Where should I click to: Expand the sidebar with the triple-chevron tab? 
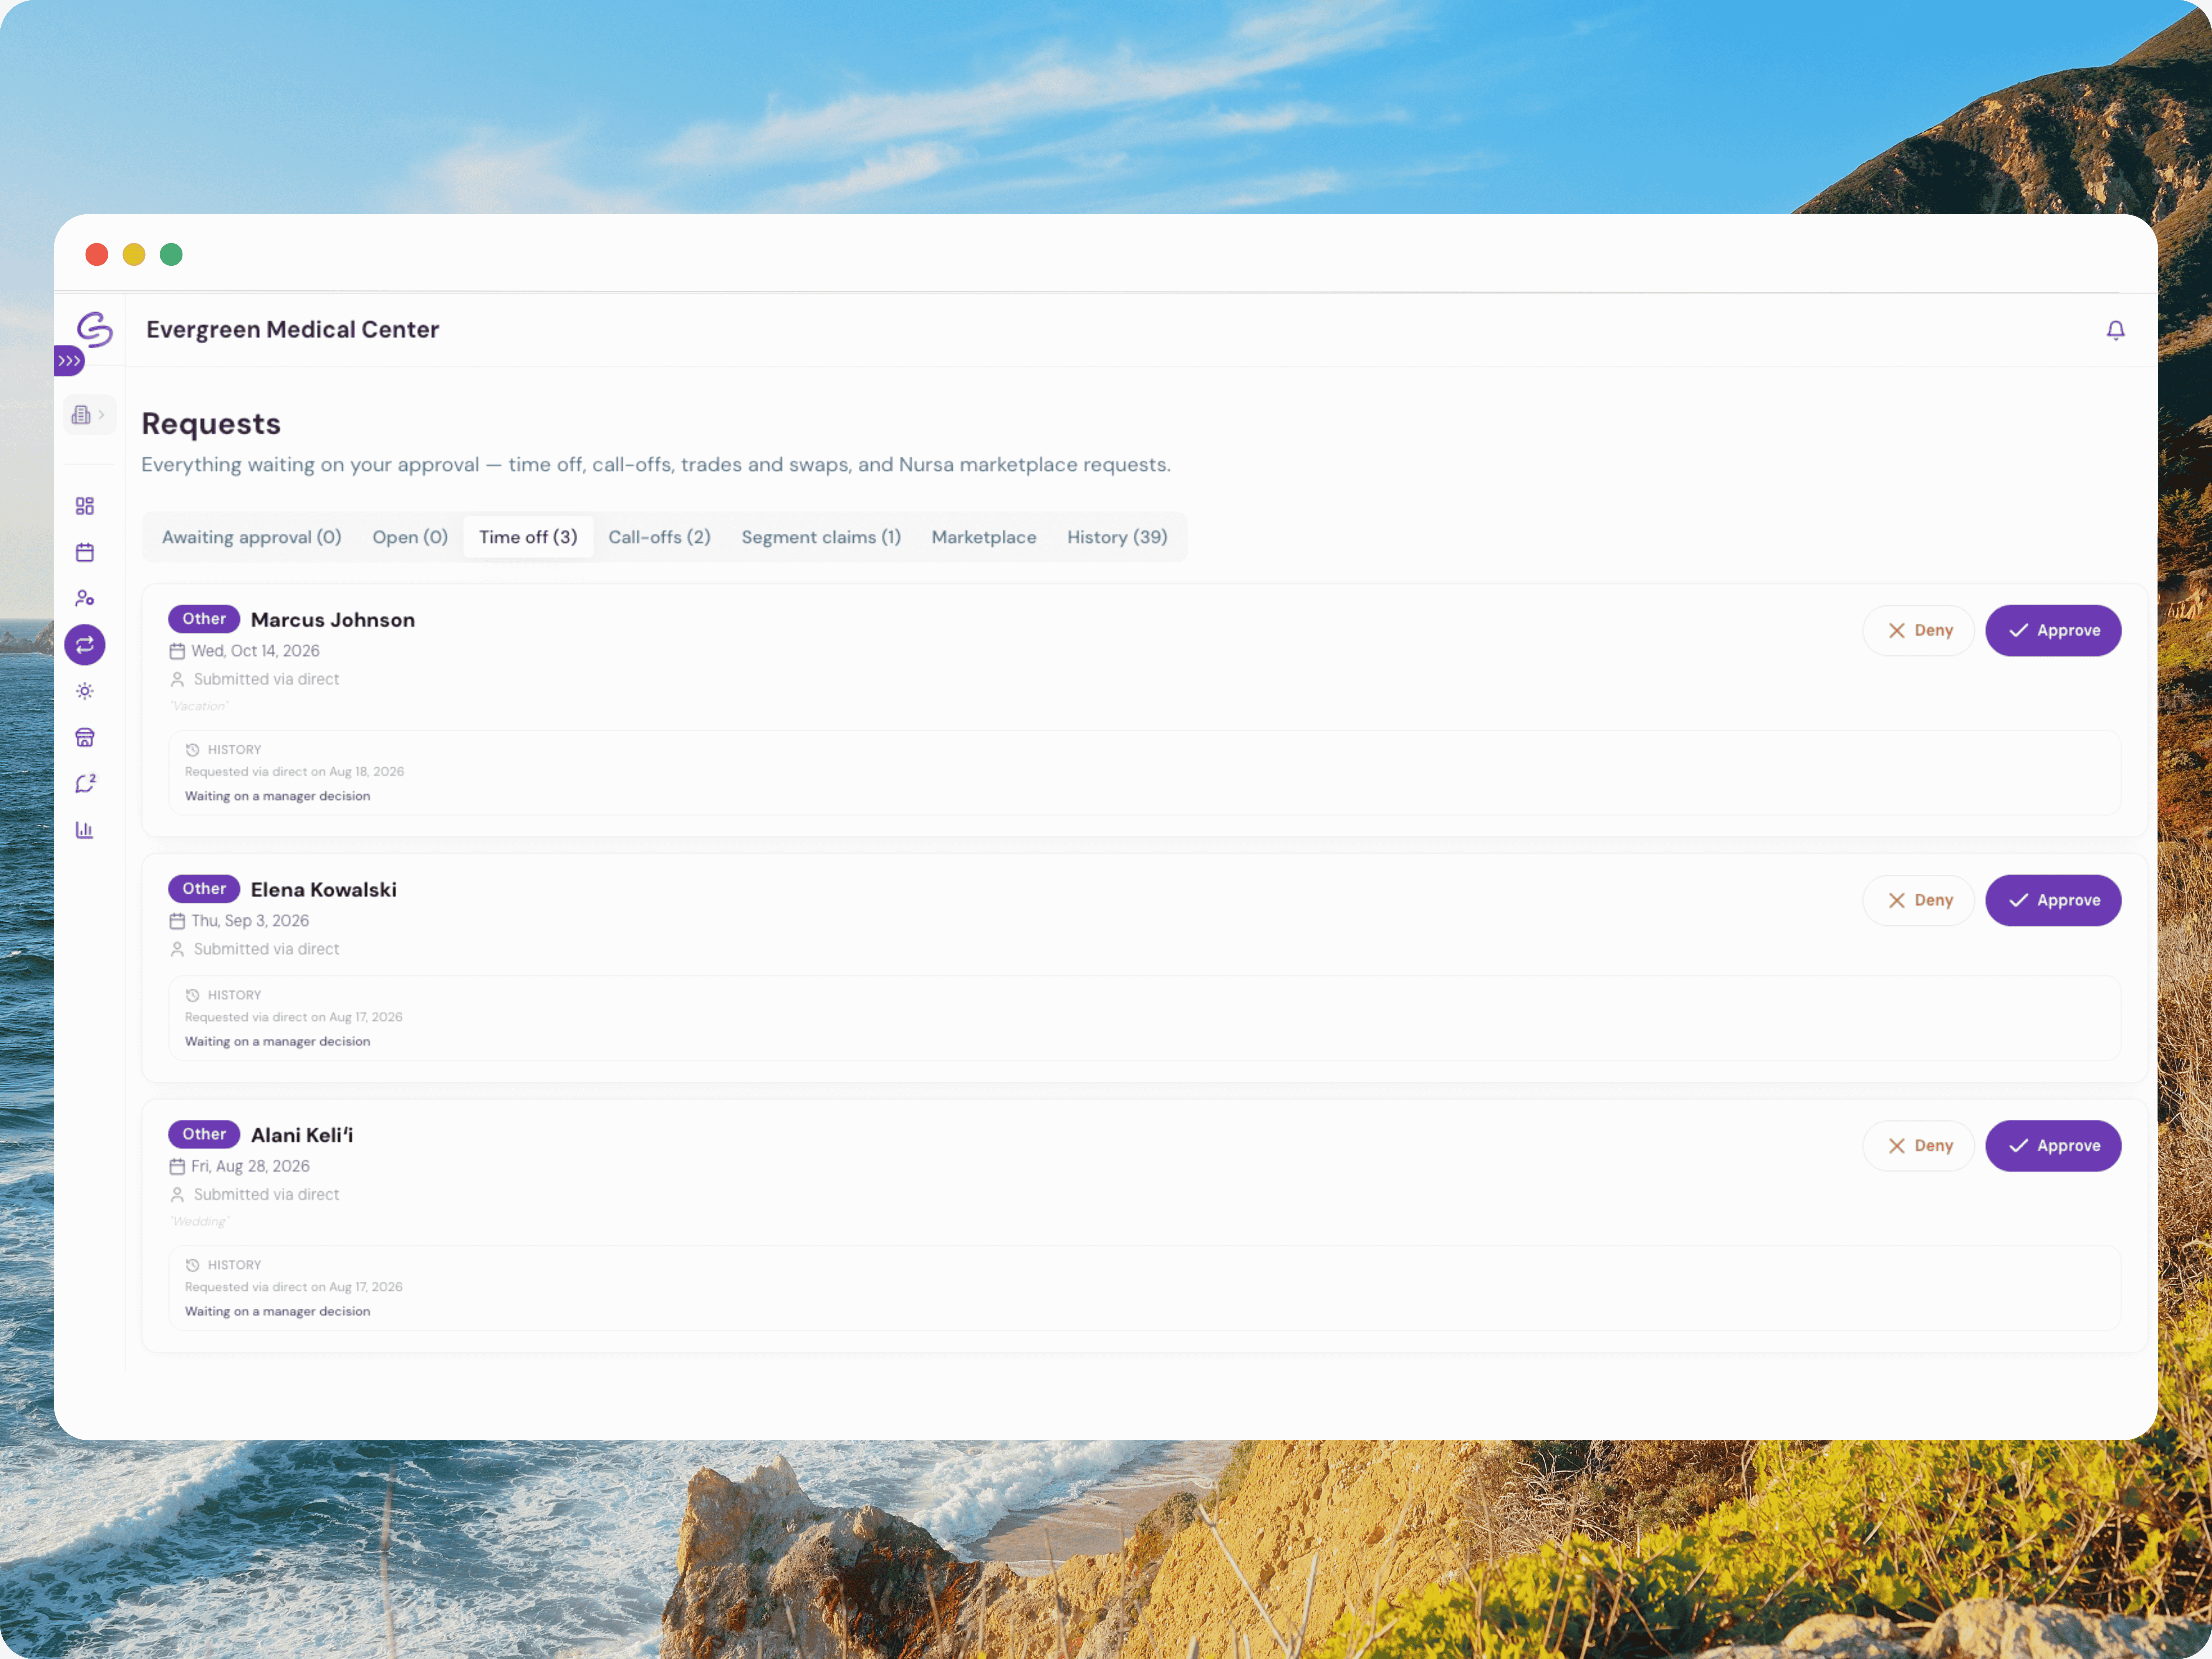[69, 361]
